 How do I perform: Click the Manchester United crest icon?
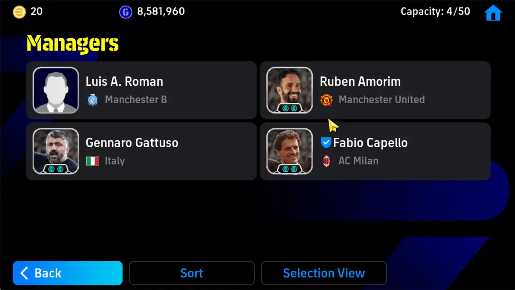pyautogui.click(x=326, y=100)
